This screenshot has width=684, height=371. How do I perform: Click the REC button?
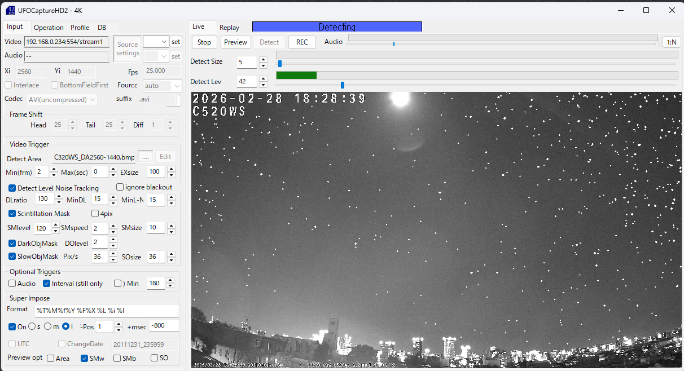point(302,42)
